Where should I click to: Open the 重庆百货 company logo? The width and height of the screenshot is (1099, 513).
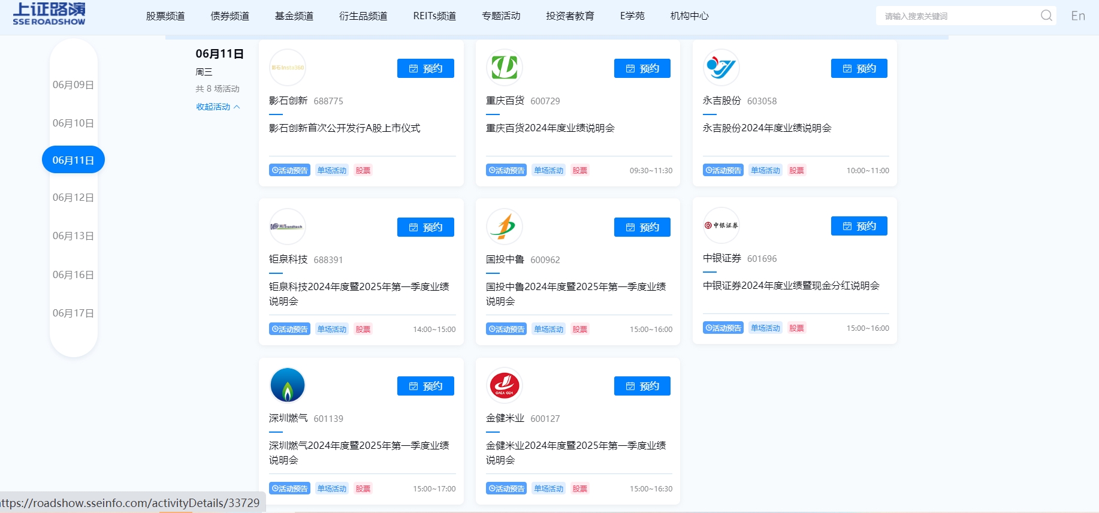505,67
